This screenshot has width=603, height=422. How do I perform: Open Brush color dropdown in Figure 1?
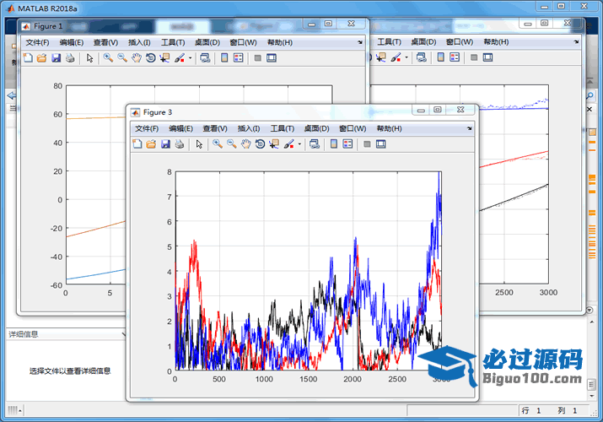[191, 58]
